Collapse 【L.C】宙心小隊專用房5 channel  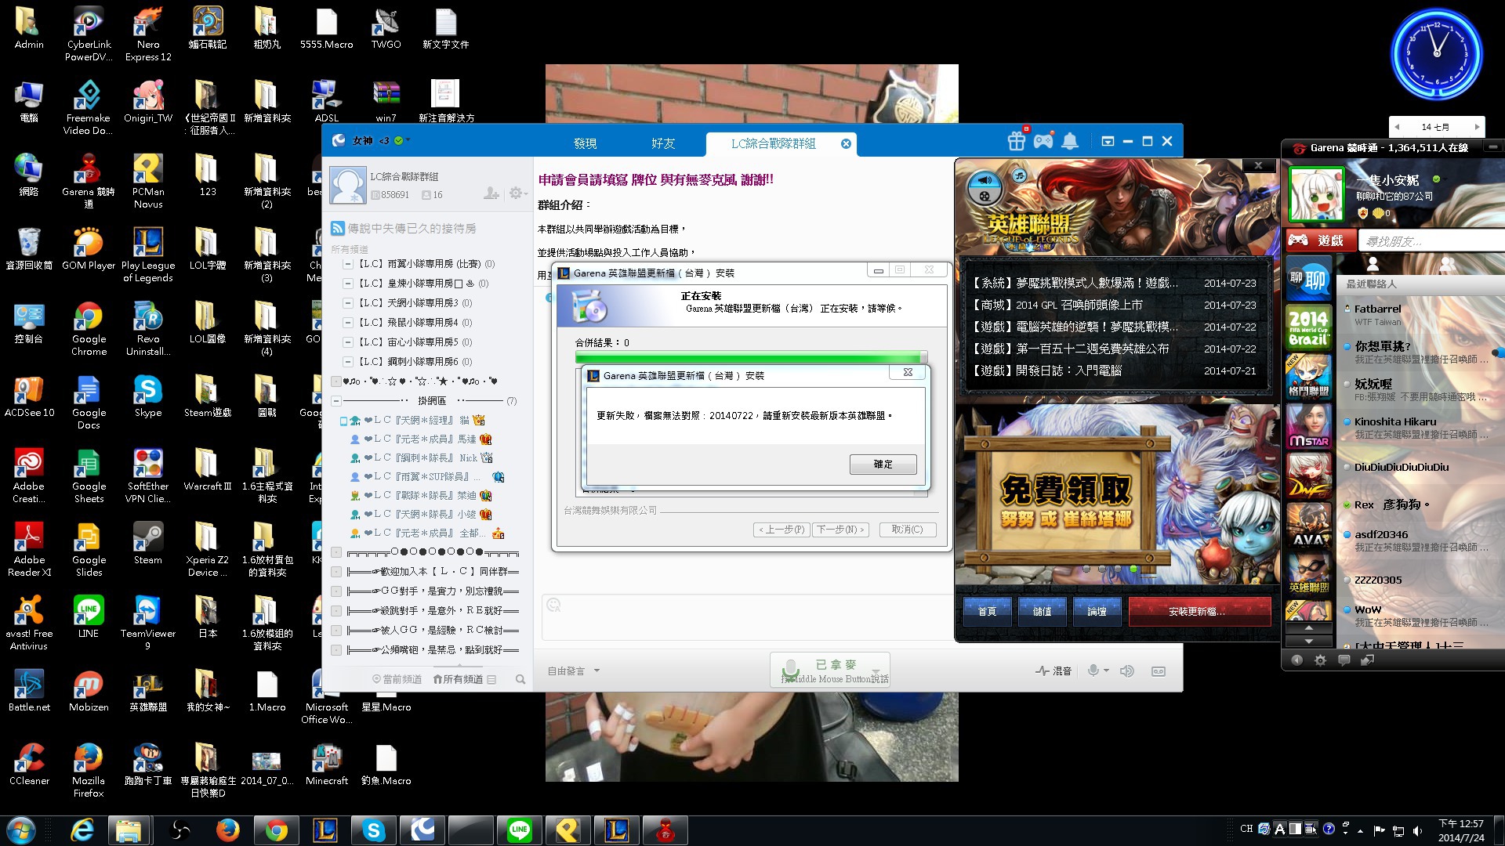[x=347, y=342]
